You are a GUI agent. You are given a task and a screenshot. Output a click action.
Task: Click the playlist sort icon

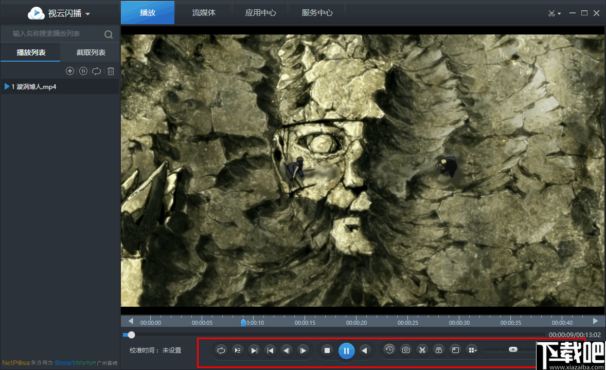click(83, 71)
